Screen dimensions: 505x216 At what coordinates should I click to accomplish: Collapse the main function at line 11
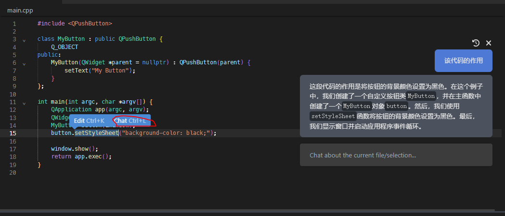click(24, 102)
